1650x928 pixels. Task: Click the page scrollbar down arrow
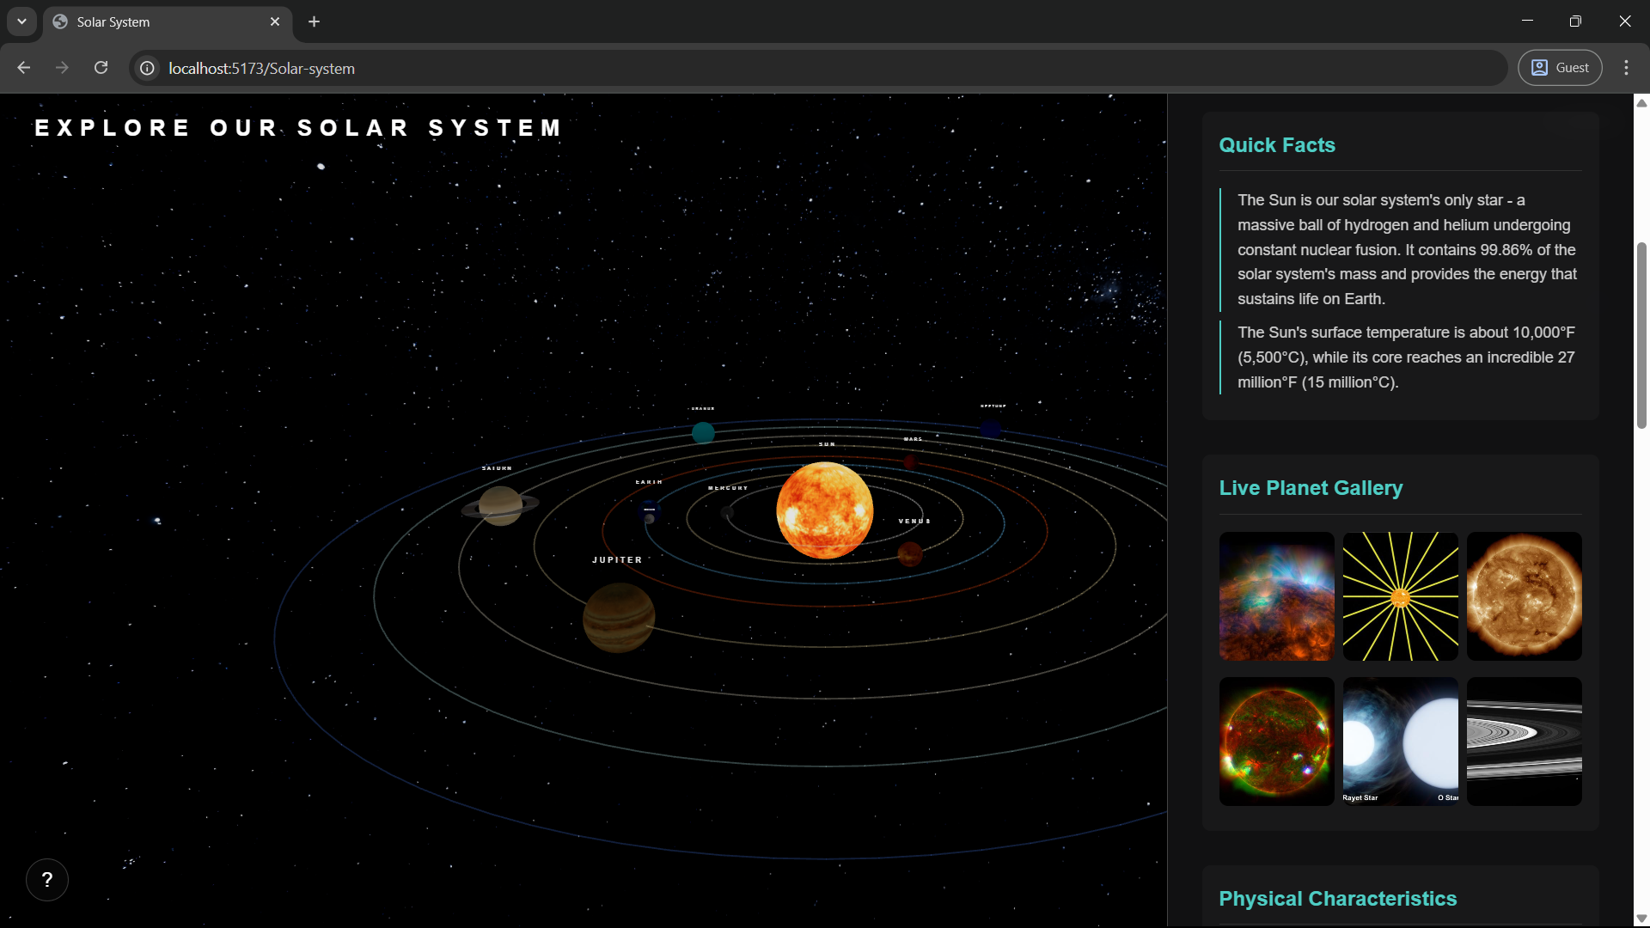point(1641,919)
